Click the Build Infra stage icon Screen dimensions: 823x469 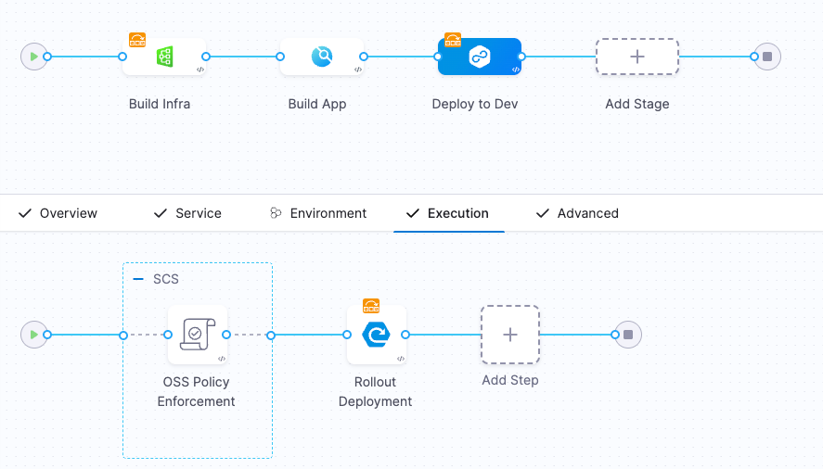pyautogui.click(x=165, y=57)
